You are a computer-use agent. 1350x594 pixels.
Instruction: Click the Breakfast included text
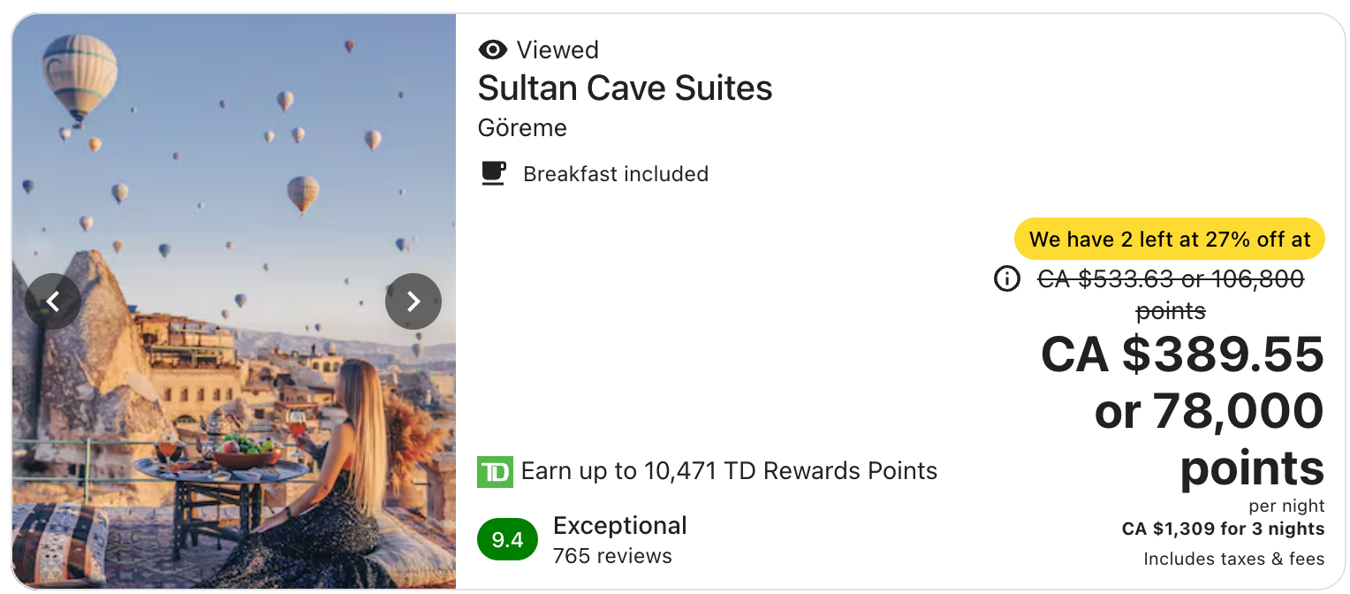coord(616,173)
